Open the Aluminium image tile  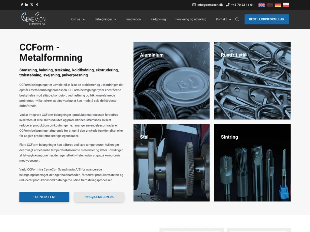coord(171,81)
